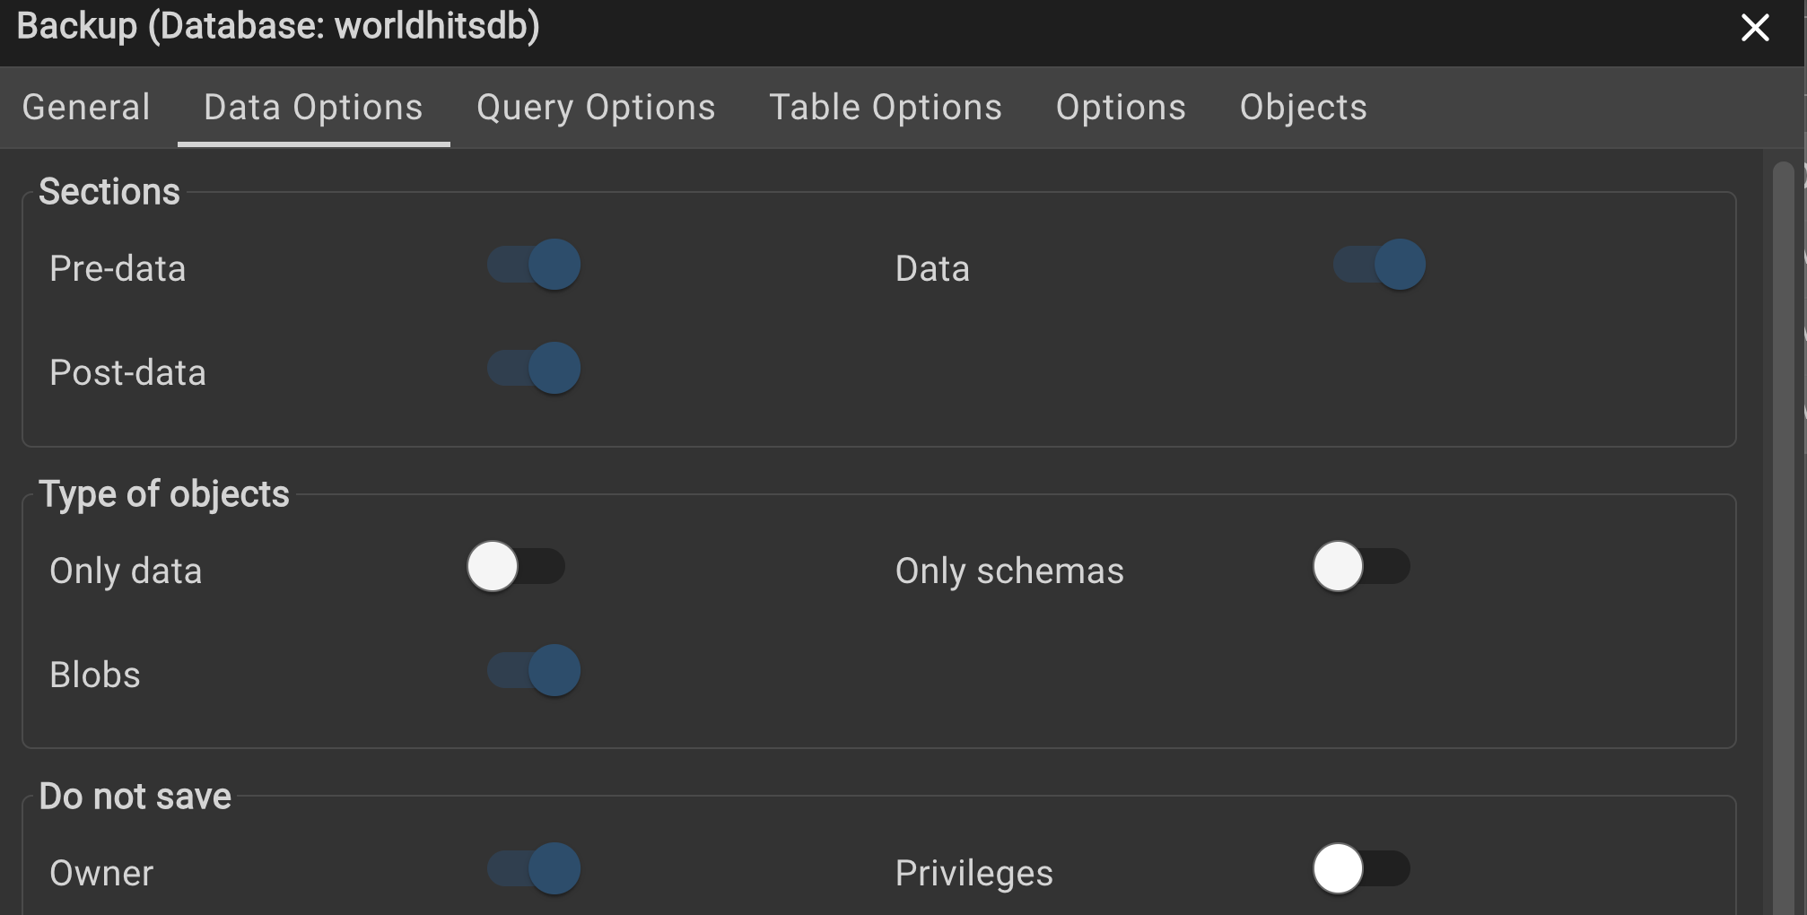The height and width of the screenshot is (915, 1807).
Task: Disable the Owner do-not-save toggle
Action: 535,868
